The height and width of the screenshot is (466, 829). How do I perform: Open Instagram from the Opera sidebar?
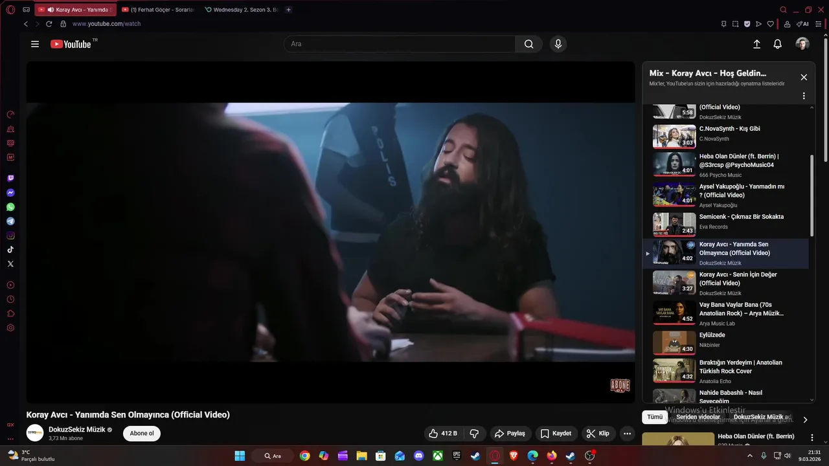click(10, 236)
